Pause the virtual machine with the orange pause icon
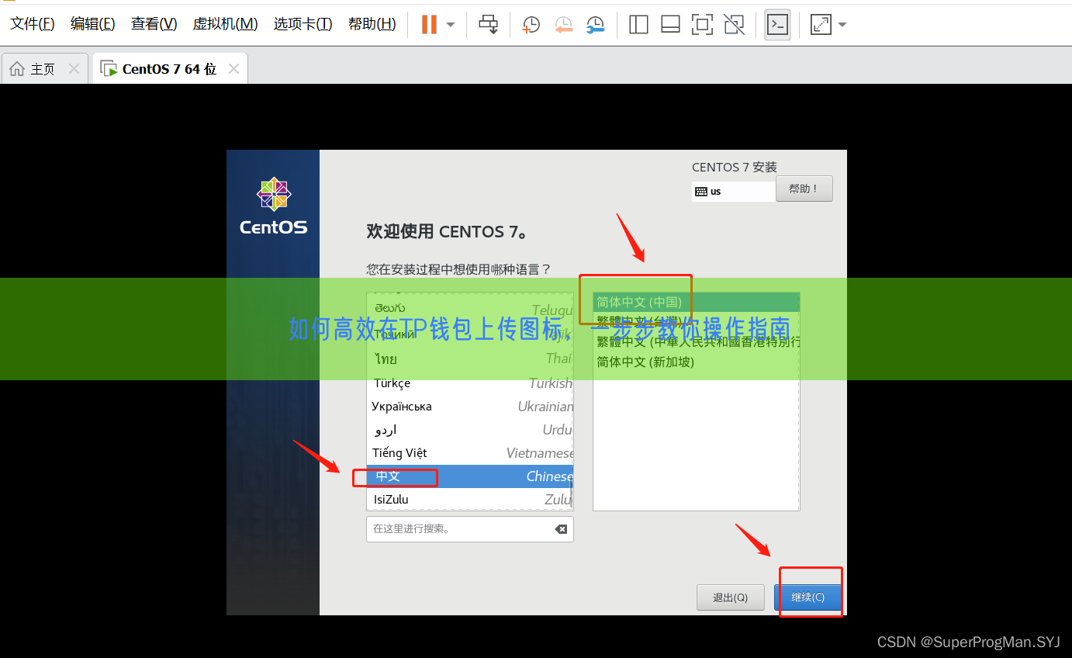The width and height of the screenshot is (1072, 658). click(x=429, y=25)
